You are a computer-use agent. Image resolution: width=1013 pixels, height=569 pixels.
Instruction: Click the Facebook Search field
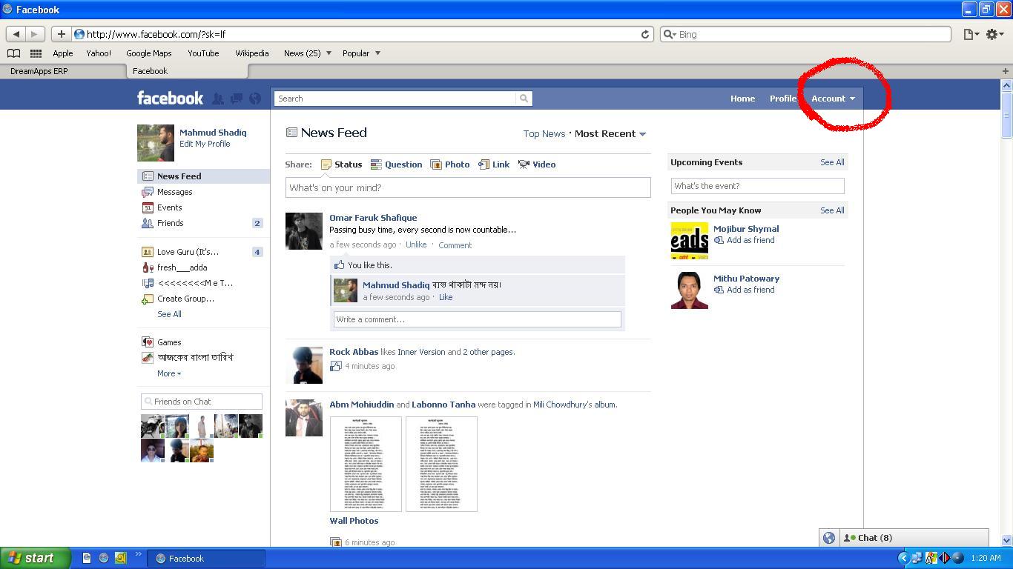[x=395, y=99]
